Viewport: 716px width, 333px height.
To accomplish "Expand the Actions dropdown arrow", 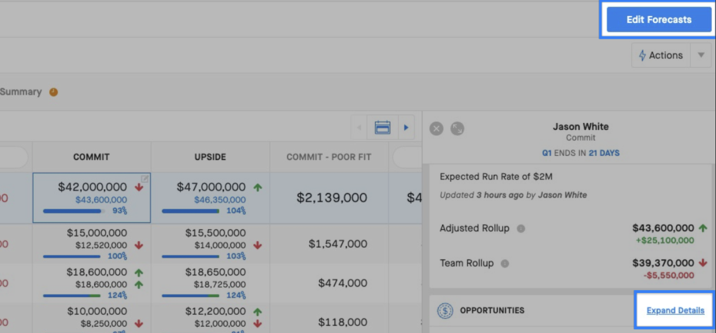I will coord(701,55).
